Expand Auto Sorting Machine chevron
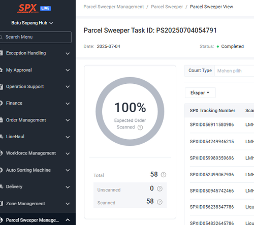 (68, 170)
